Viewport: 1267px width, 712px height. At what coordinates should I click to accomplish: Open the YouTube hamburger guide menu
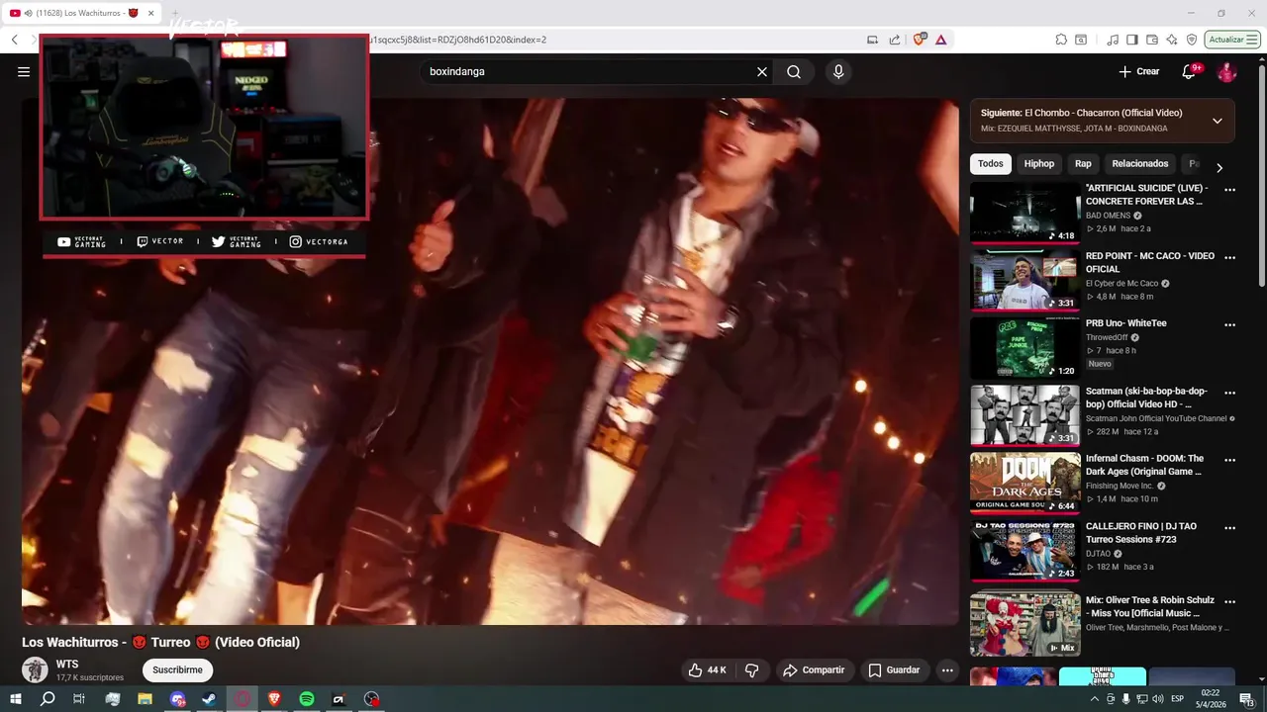click(24, 72)
